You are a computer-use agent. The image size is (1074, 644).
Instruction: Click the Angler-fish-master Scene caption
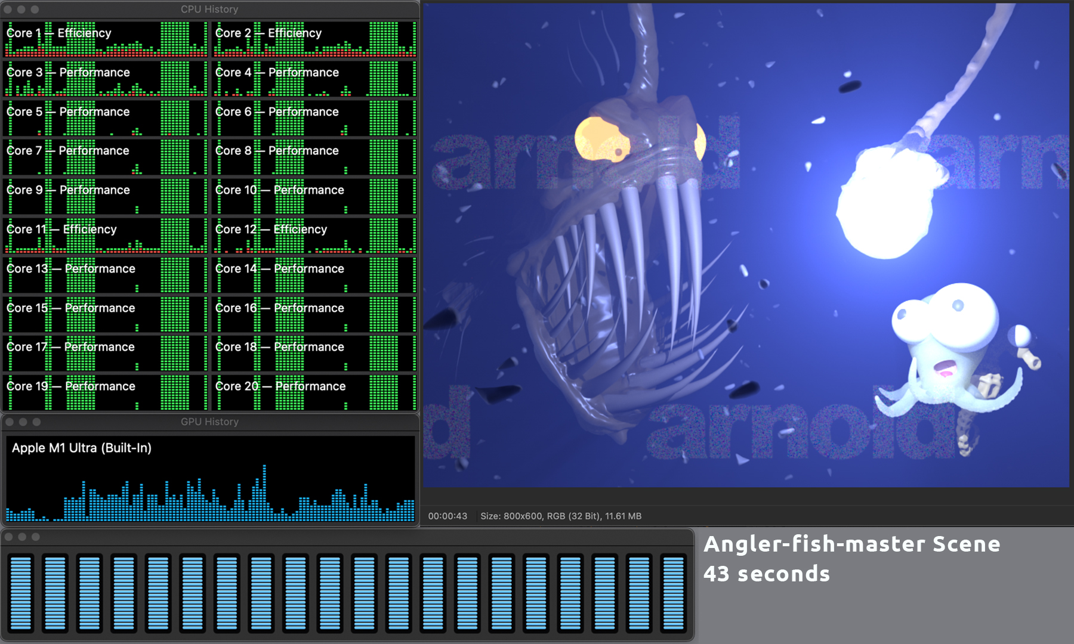[x=851, y=544]
